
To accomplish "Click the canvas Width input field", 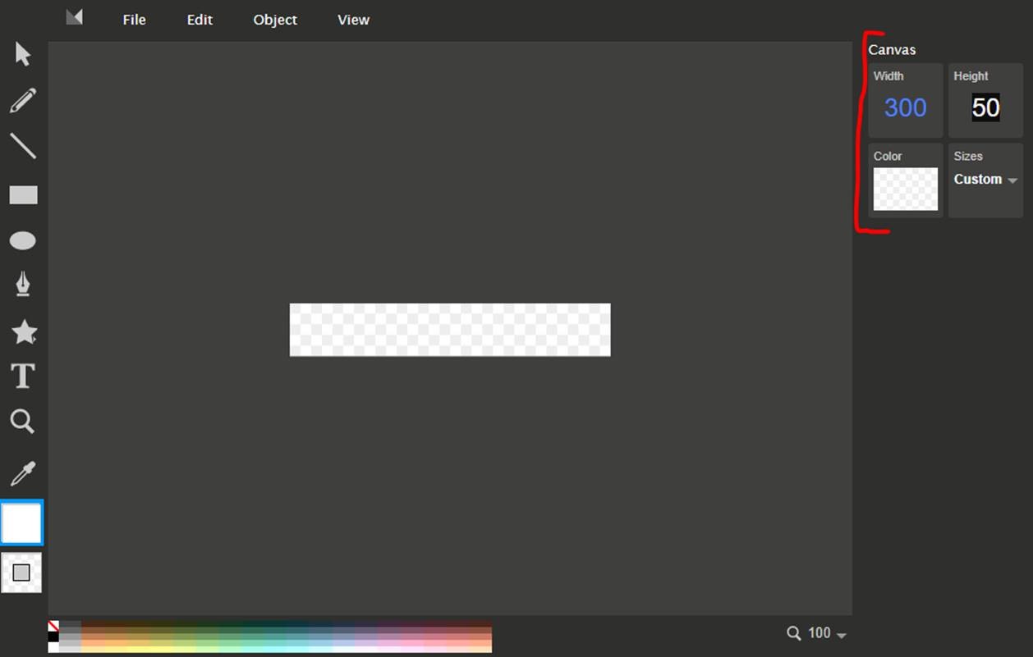I will click(x=903, y=107).
